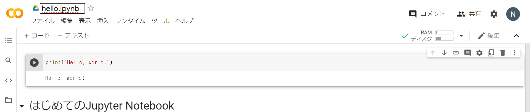Open RAM and disk runtime dropdown arrow
The width and height of the screenshot is (530, 112).
click(461, 36)
